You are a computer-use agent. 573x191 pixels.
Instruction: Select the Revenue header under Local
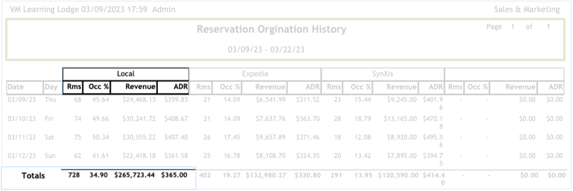coord(134,87)
